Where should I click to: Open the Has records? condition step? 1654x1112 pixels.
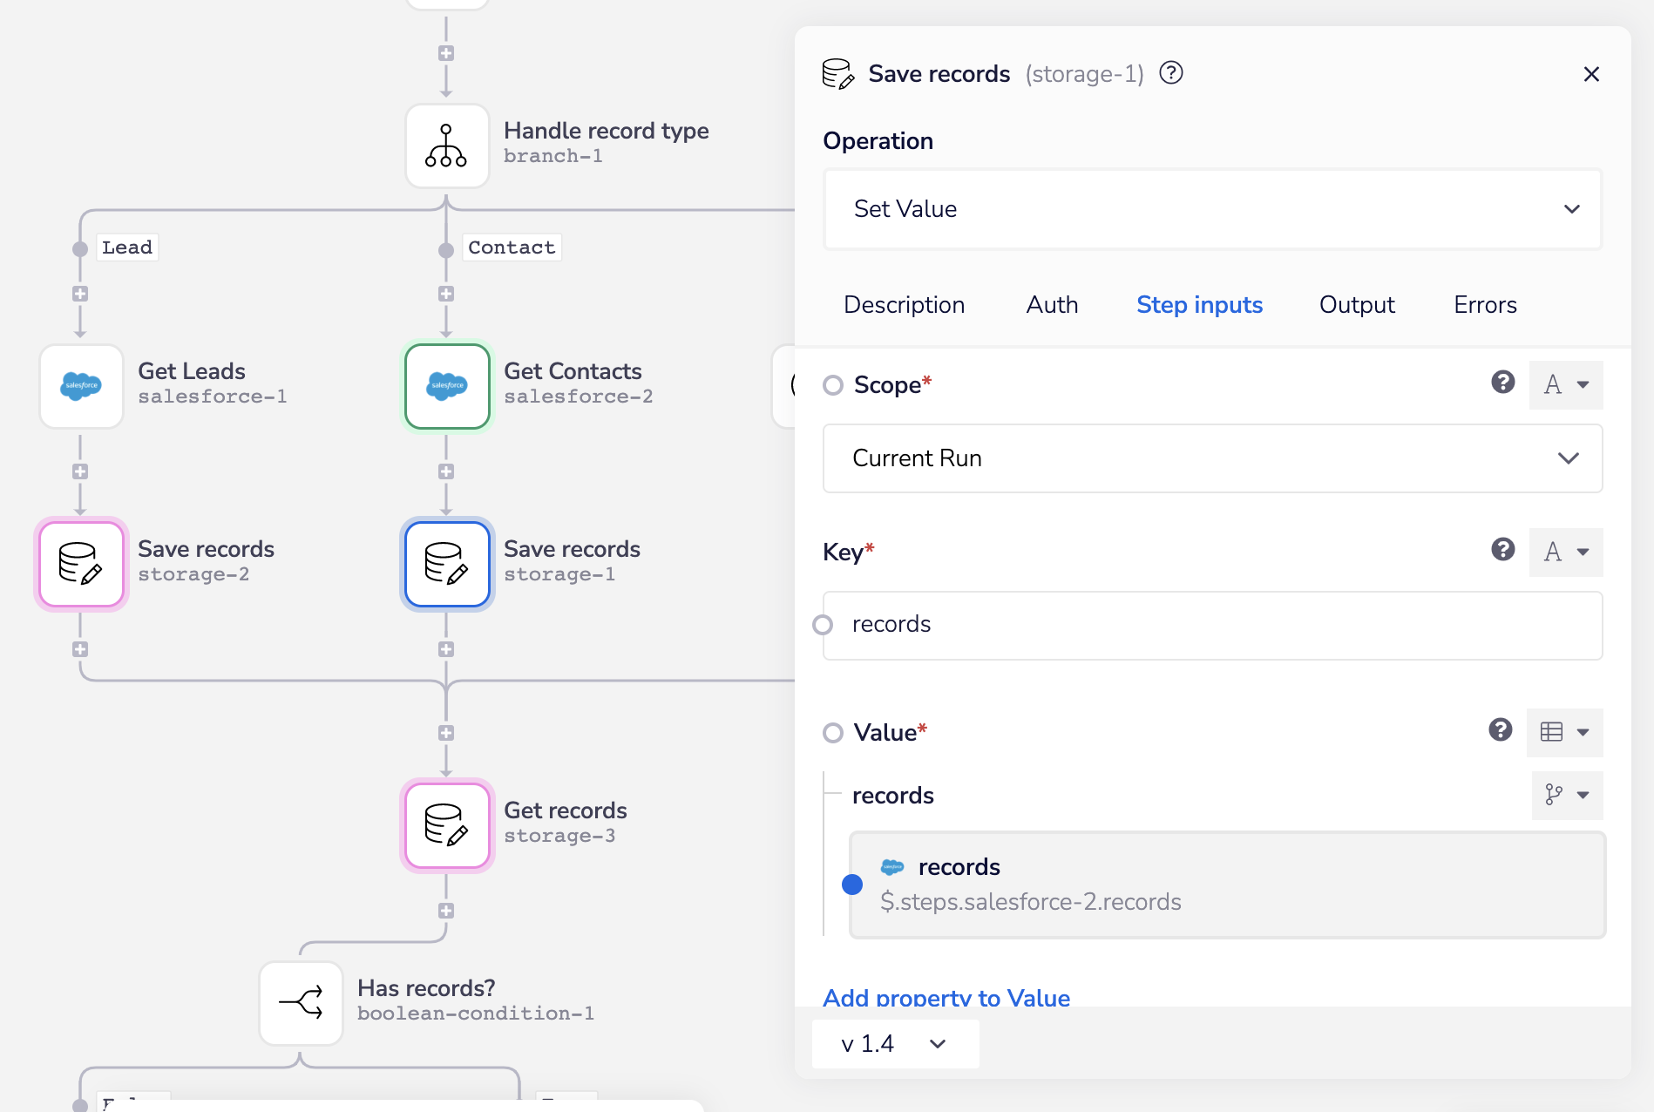[301, 1003]
